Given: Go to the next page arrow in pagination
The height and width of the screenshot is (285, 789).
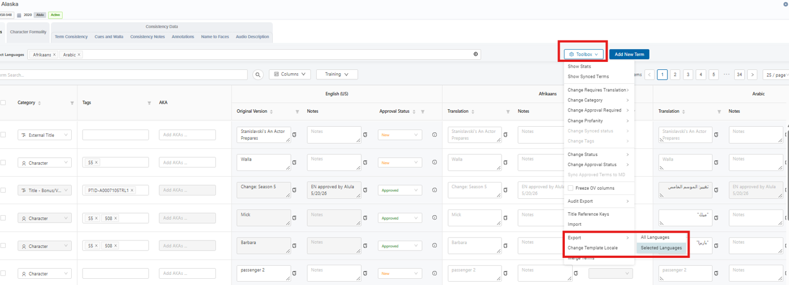Looking at the screenshot, I should click(x=752, y=74).
